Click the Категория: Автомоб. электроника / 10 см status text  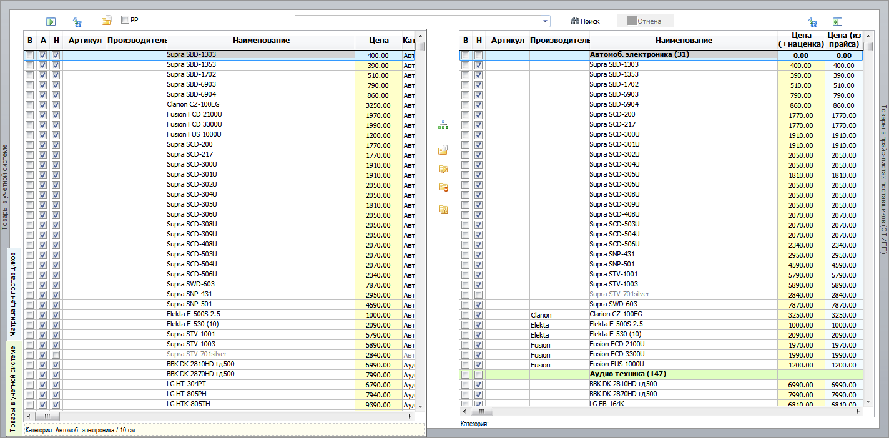pos(79,431)
